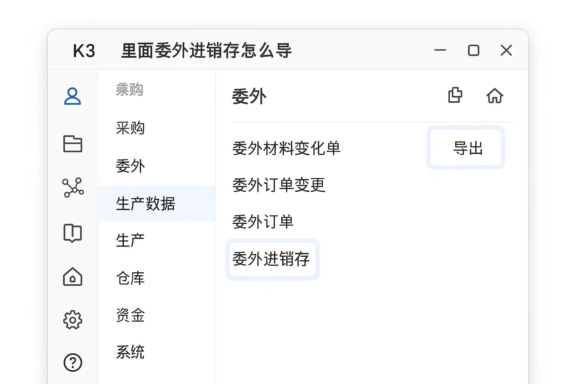This screenshot has width=576, height=384.
Task: Go to 资金 menu item
Action: 130,315
